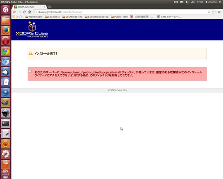Open the keyboard indicator in top panel
Image resolution: width=223 pixels, height=179 pixels.
coord(176,2)
